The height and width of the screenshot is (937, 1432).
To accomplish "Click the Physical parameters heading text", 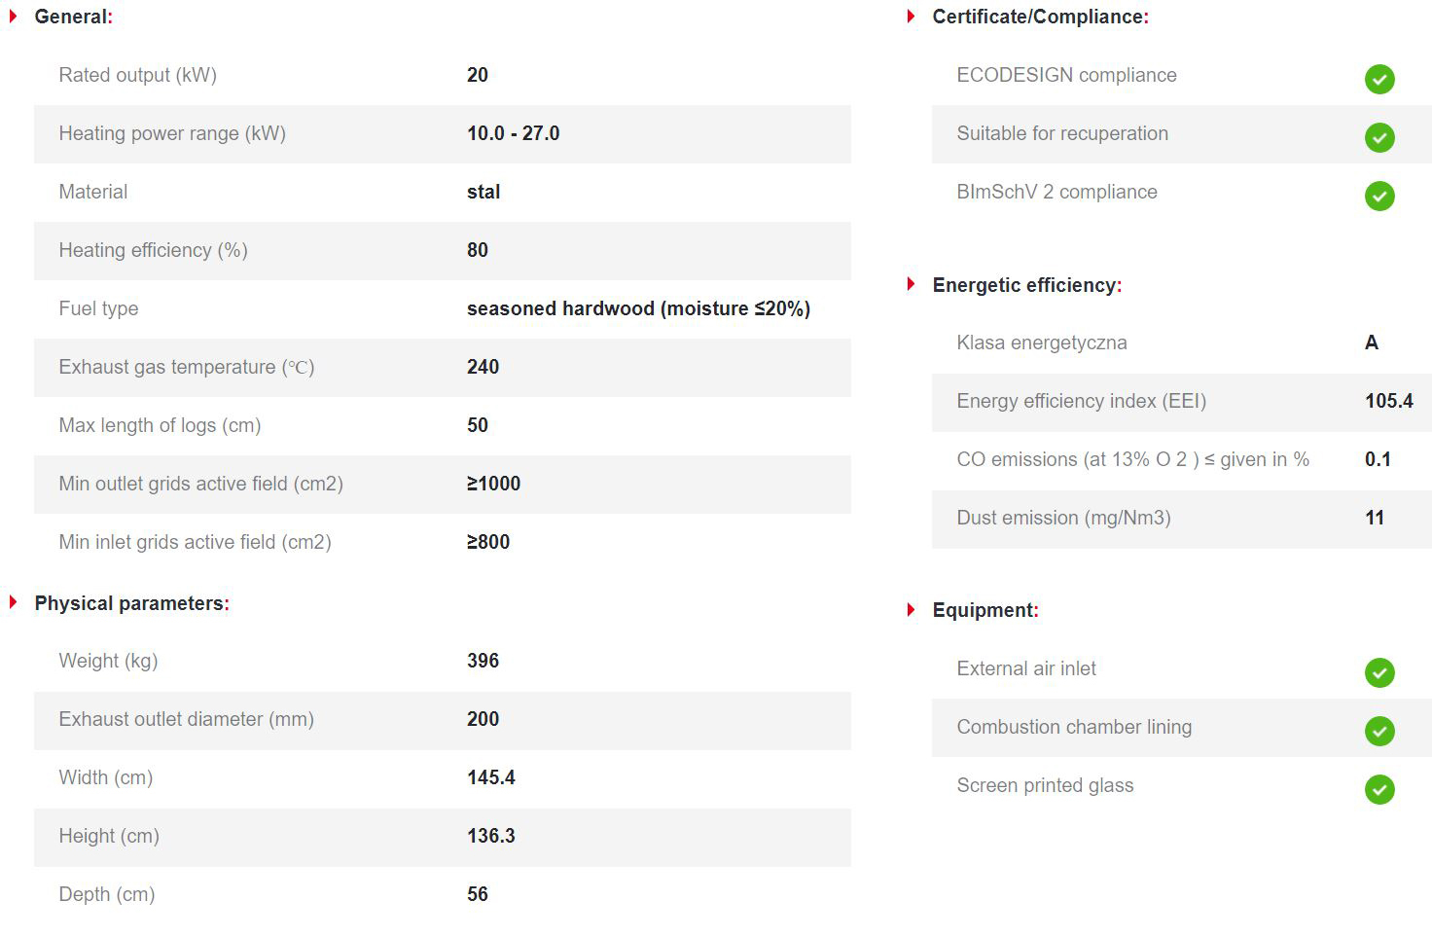I will [130, 603].
